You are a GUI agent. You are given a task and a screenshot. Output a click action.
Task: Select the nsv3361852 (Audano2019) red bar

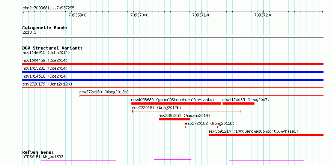(174, 119)
